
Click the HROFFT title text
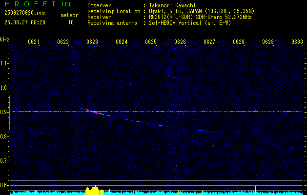pyautogui.click(x=28, y=4)
